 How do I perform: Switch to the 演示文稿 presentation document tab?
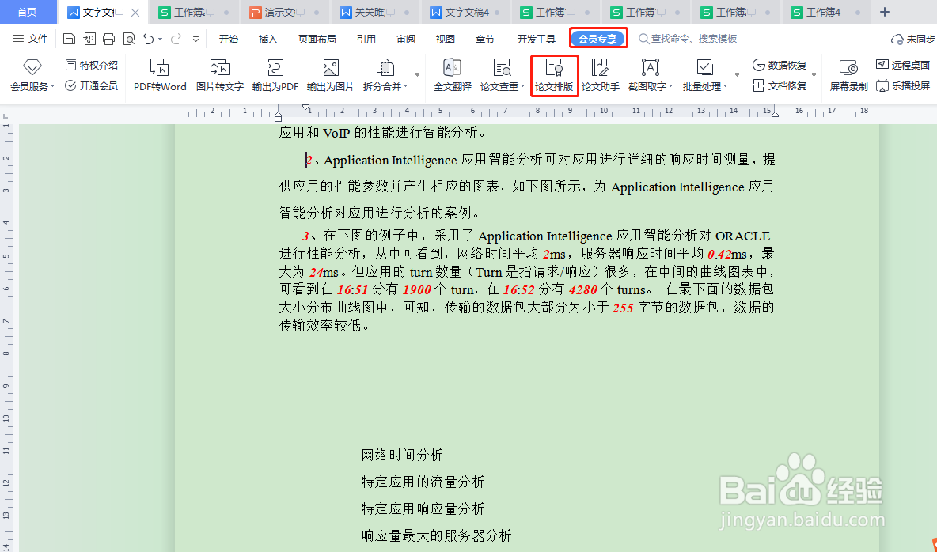click(x=284, y=12)
